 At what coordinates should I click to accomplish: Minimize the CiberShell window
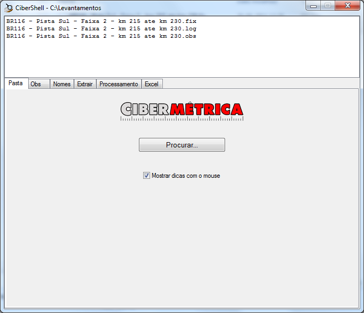(313, 6)
